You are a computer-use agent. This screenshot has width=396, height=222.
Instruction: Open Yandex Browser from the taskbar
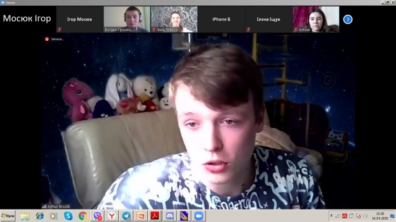[x=111, y=216]
